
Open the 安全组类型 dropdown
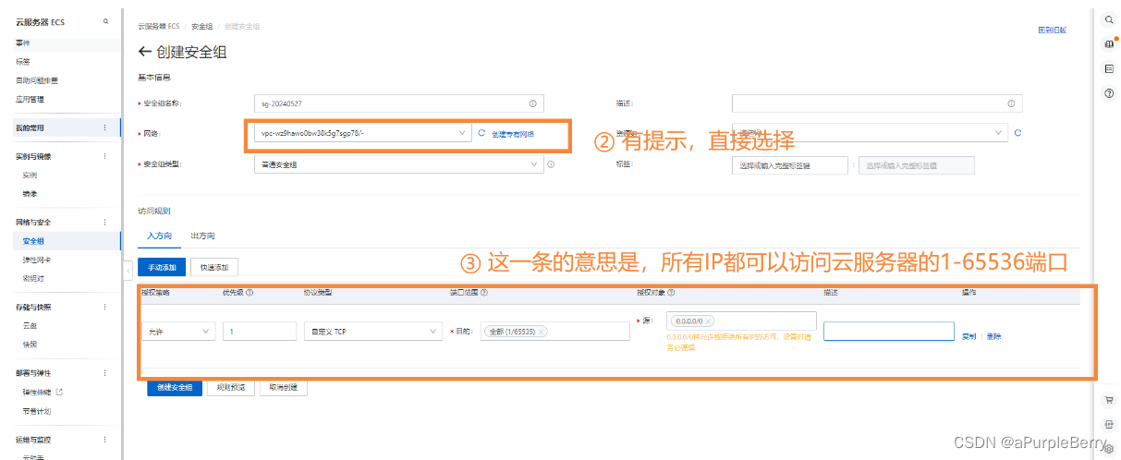point(398,164)
